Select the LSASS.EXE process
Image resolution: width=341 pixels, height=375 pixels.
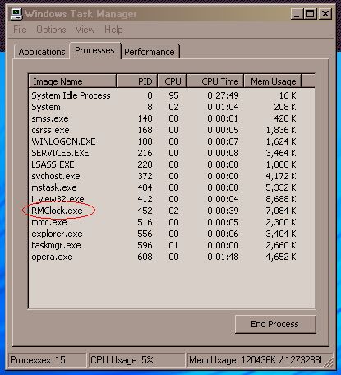coord(172,164)
